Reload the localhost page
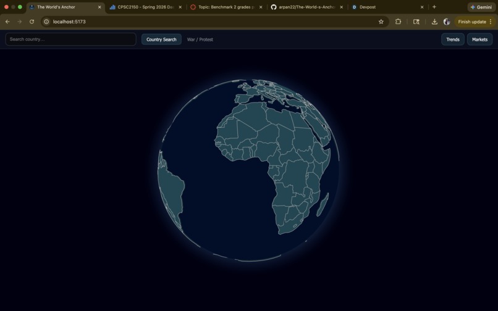498x311 pixels. [32, 22]
